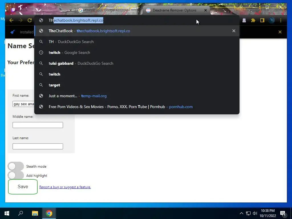Reload the current page
The width and height of the screenshot is (292, 219).
(x=30, y=20)
